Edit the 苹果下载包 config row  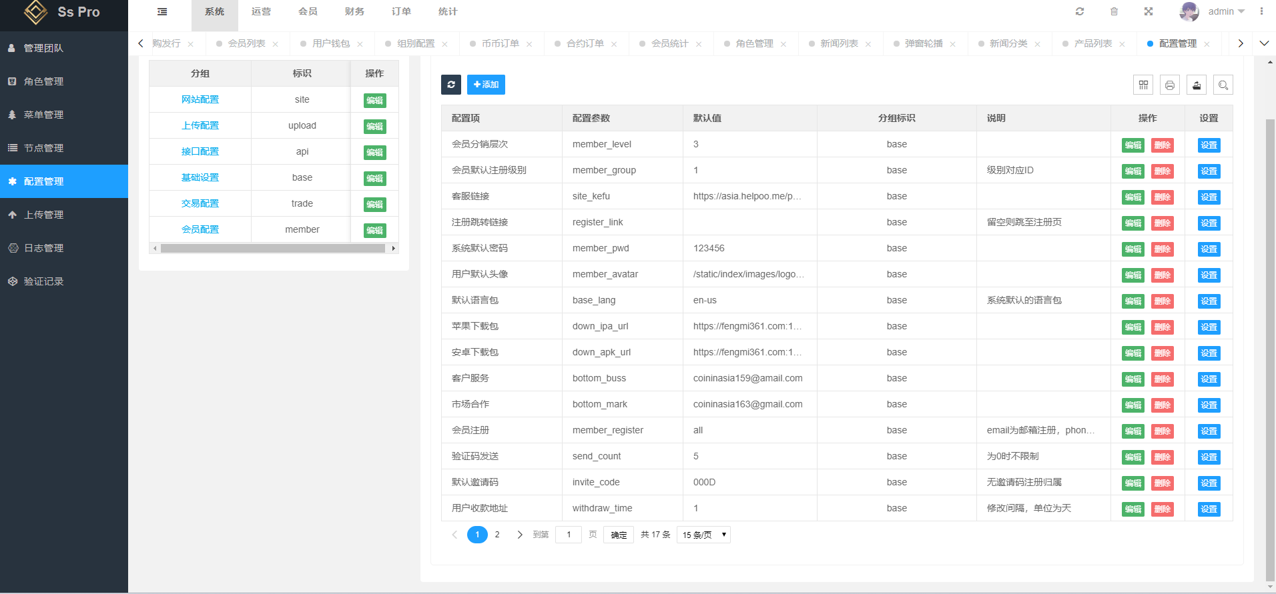tap(1133, 327)
